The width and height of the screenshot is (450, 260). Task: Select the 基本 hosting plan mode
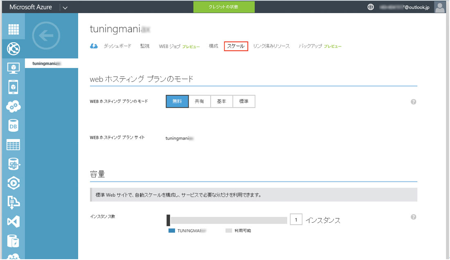tap(222, 102)
